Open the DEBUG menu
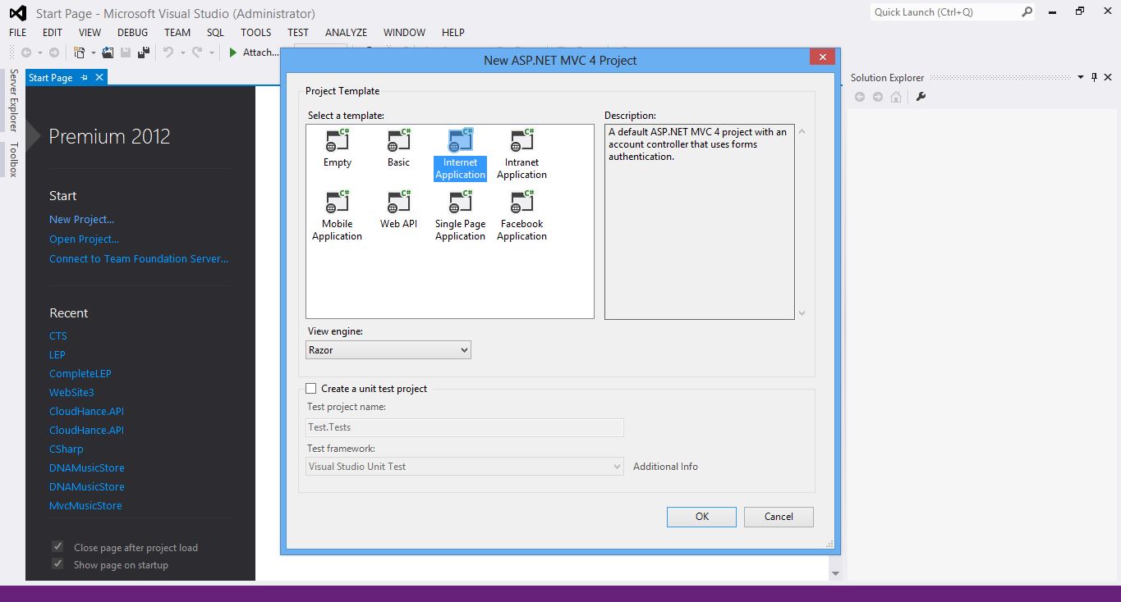This screenshot has width=1121, height=602. [x=131, y=32]
